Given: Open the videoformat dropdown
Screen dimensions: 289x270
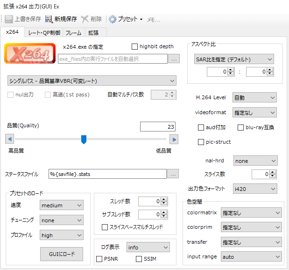Looking at the screenshot, I should pyautogui.click(x=254, y=112).
